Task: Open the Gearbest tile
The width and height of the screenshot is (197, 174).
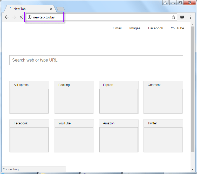Action: pyautogui.click(x=163, y=97)
